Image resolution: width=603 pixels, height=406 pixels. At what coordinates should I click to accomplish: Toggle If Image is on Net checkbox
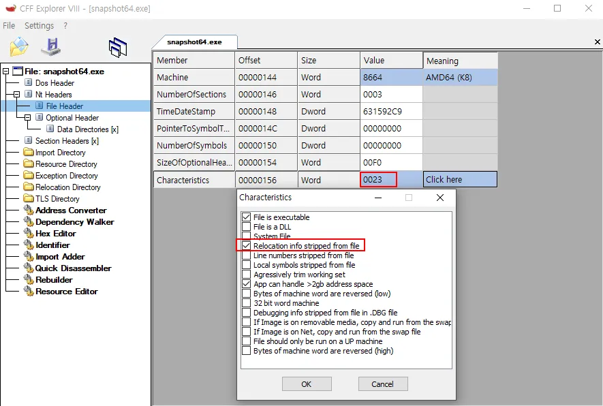point(247,332)
